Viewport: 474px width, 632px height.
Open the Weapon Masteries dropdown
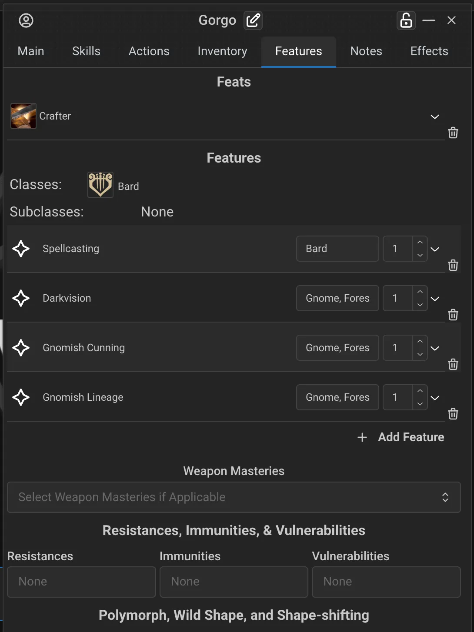pyautogui.click(x=234, y=497)
